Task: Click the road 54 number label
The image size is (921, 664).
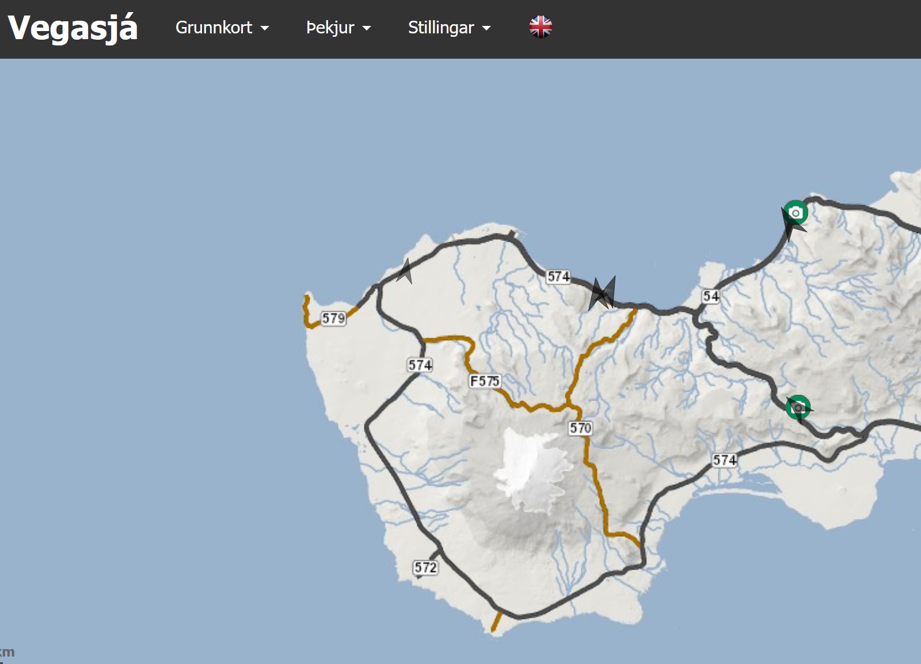Action: coord(711,296)
